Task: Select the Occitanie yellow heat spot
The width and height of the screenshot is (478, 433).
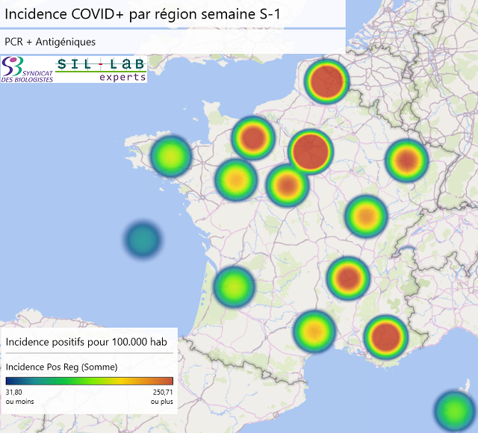Action: 314,331
